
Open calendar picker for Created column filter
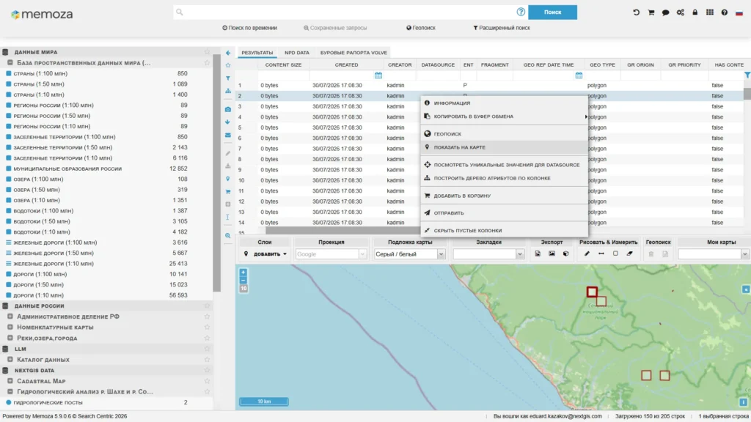tap(378, 75)
